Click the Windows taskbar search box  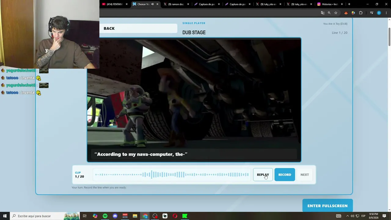45,216
